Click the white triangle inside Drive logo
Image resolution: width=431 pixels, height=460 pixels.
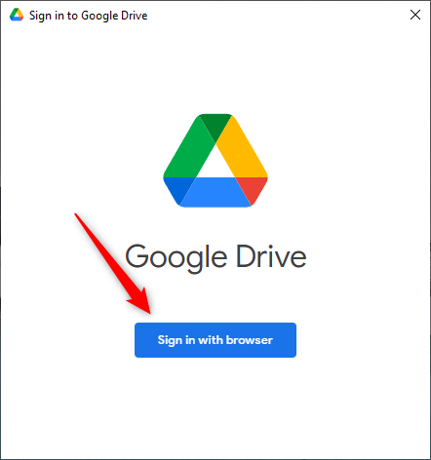(215, 165)
